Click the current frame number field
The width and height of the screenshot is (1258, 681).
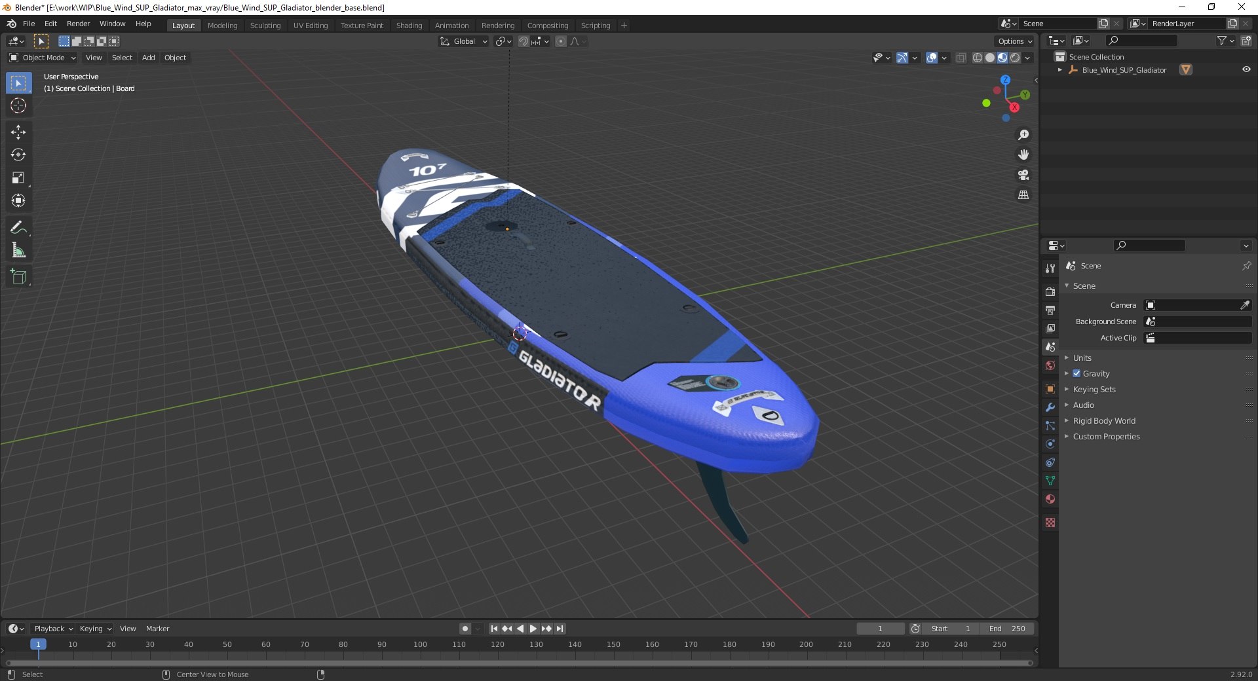click(x=880, y=629)
